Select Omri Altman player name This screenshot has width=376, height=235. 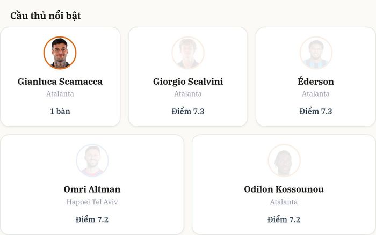tap(92, 189)
